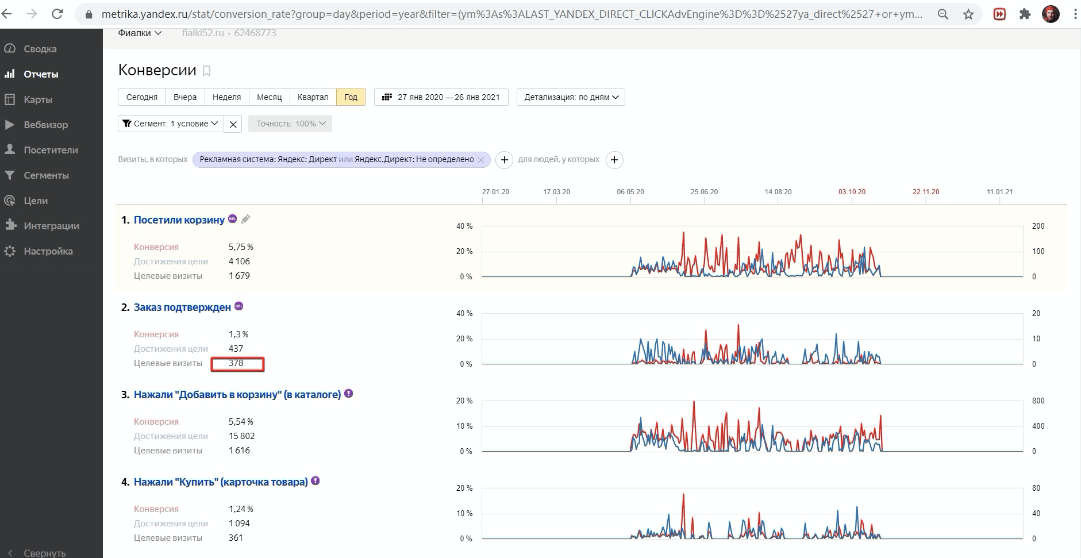Click the pencil edit icon beside Посетили корзину
1081x558 pixels.
[x=246, y=219]
